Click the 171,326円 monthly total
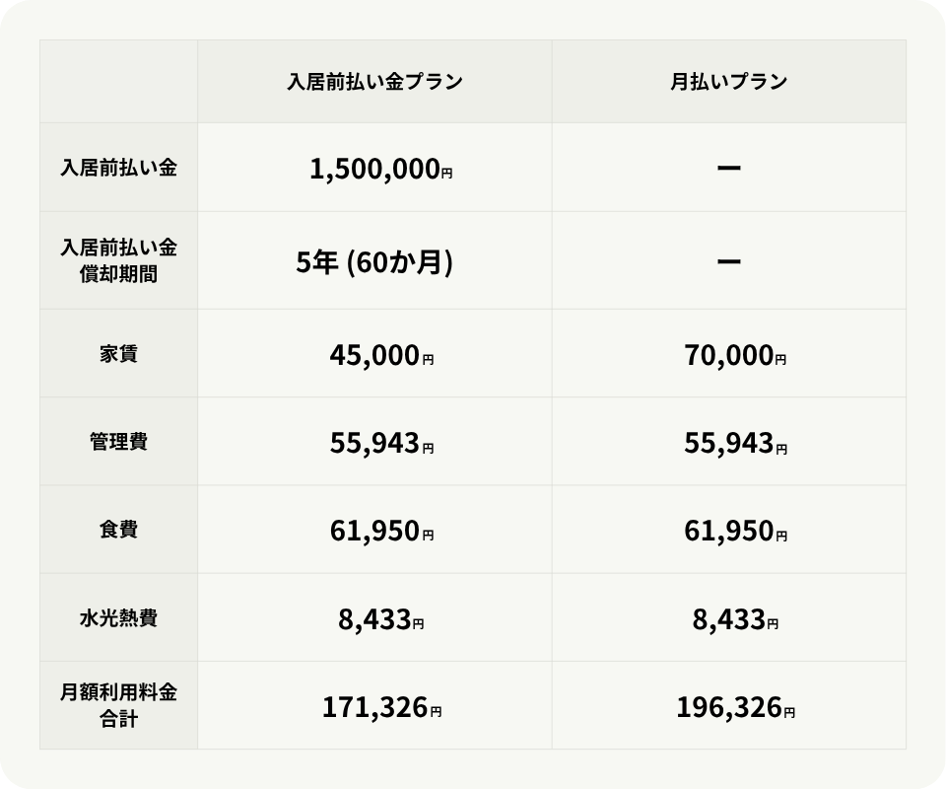This screenshot has width=946, height=789. pos(381,707)
